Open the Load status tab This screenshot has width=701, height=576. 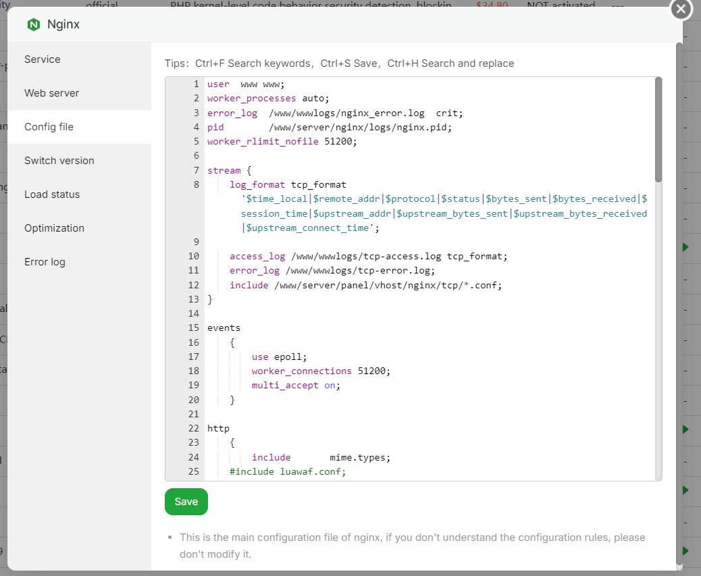tap(79, 194)
